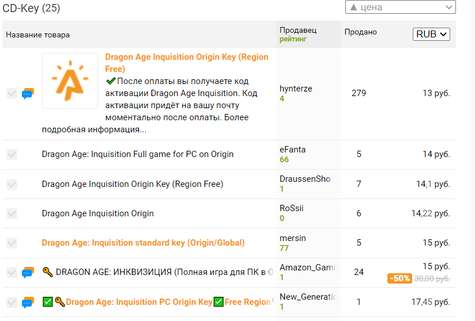Open Dragon Age: Inquisition Full game for PC link
The height and width of the screenshot is (321, 475).
pos(138,154)
